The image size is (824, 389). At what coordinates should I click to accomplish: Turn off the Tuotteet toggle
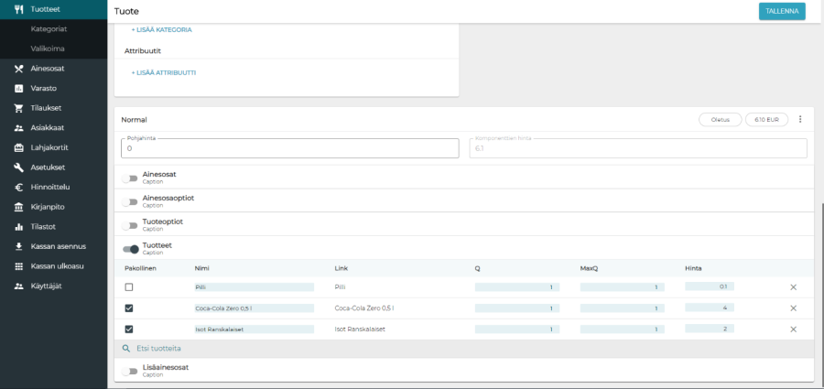[130, 249]
